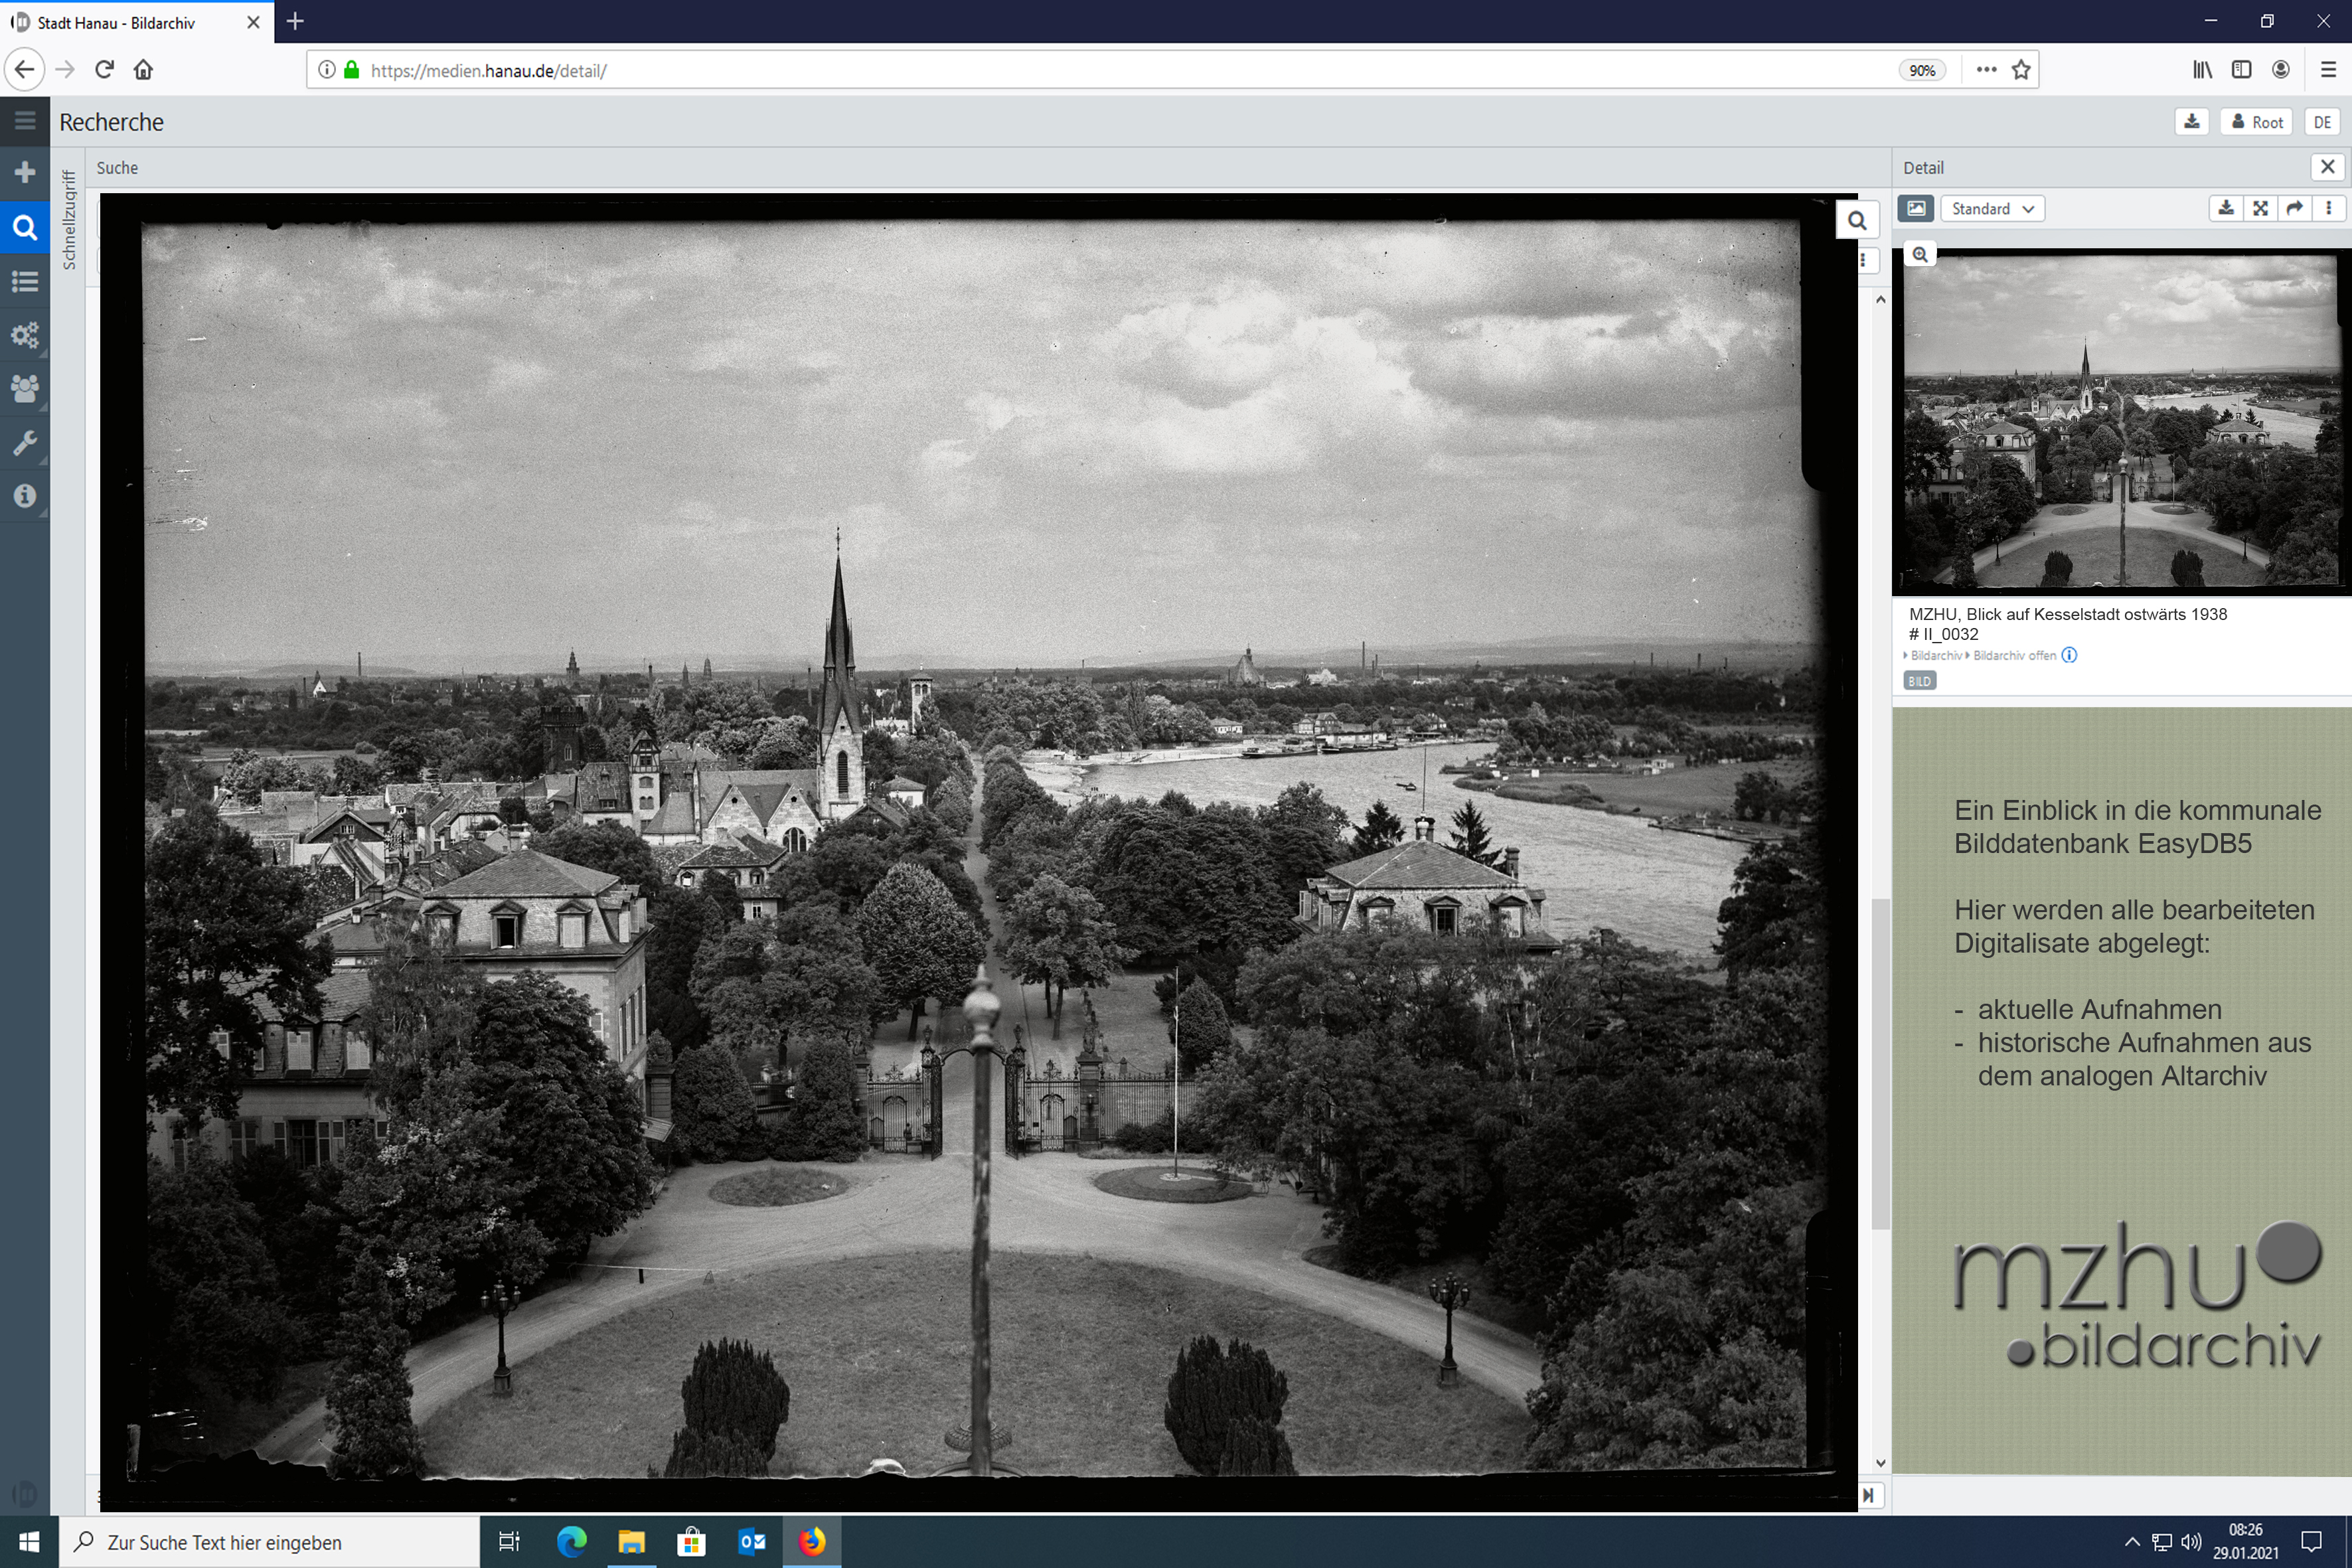The image size is (2352, 1568).
Task: Open the DE language selector
Action: pyautogui.click(x=2322, y=122)
